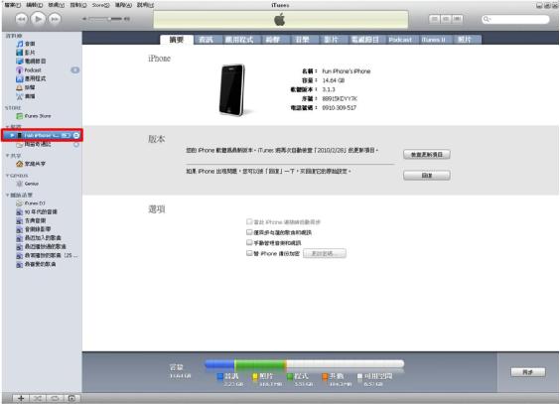This screenshot has height=404, width=560.
Task: Click the volume slider
Action: click(106, 19)
